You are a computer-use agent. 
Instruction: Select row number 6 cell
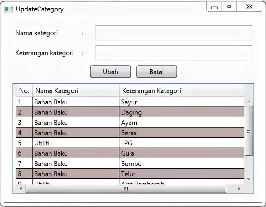coord(24,153)
